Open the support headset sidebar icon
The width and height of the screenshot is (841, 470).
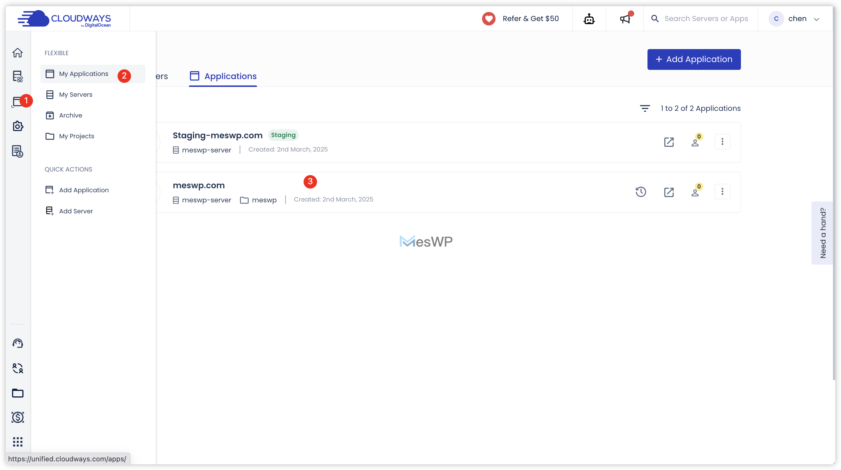click(18, 343)
